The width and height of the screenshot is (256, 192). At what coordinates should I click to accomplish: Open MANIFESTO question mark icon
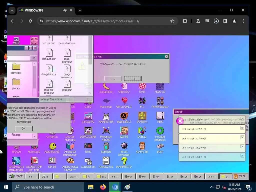pyautogui.click(x=124, y=162)
